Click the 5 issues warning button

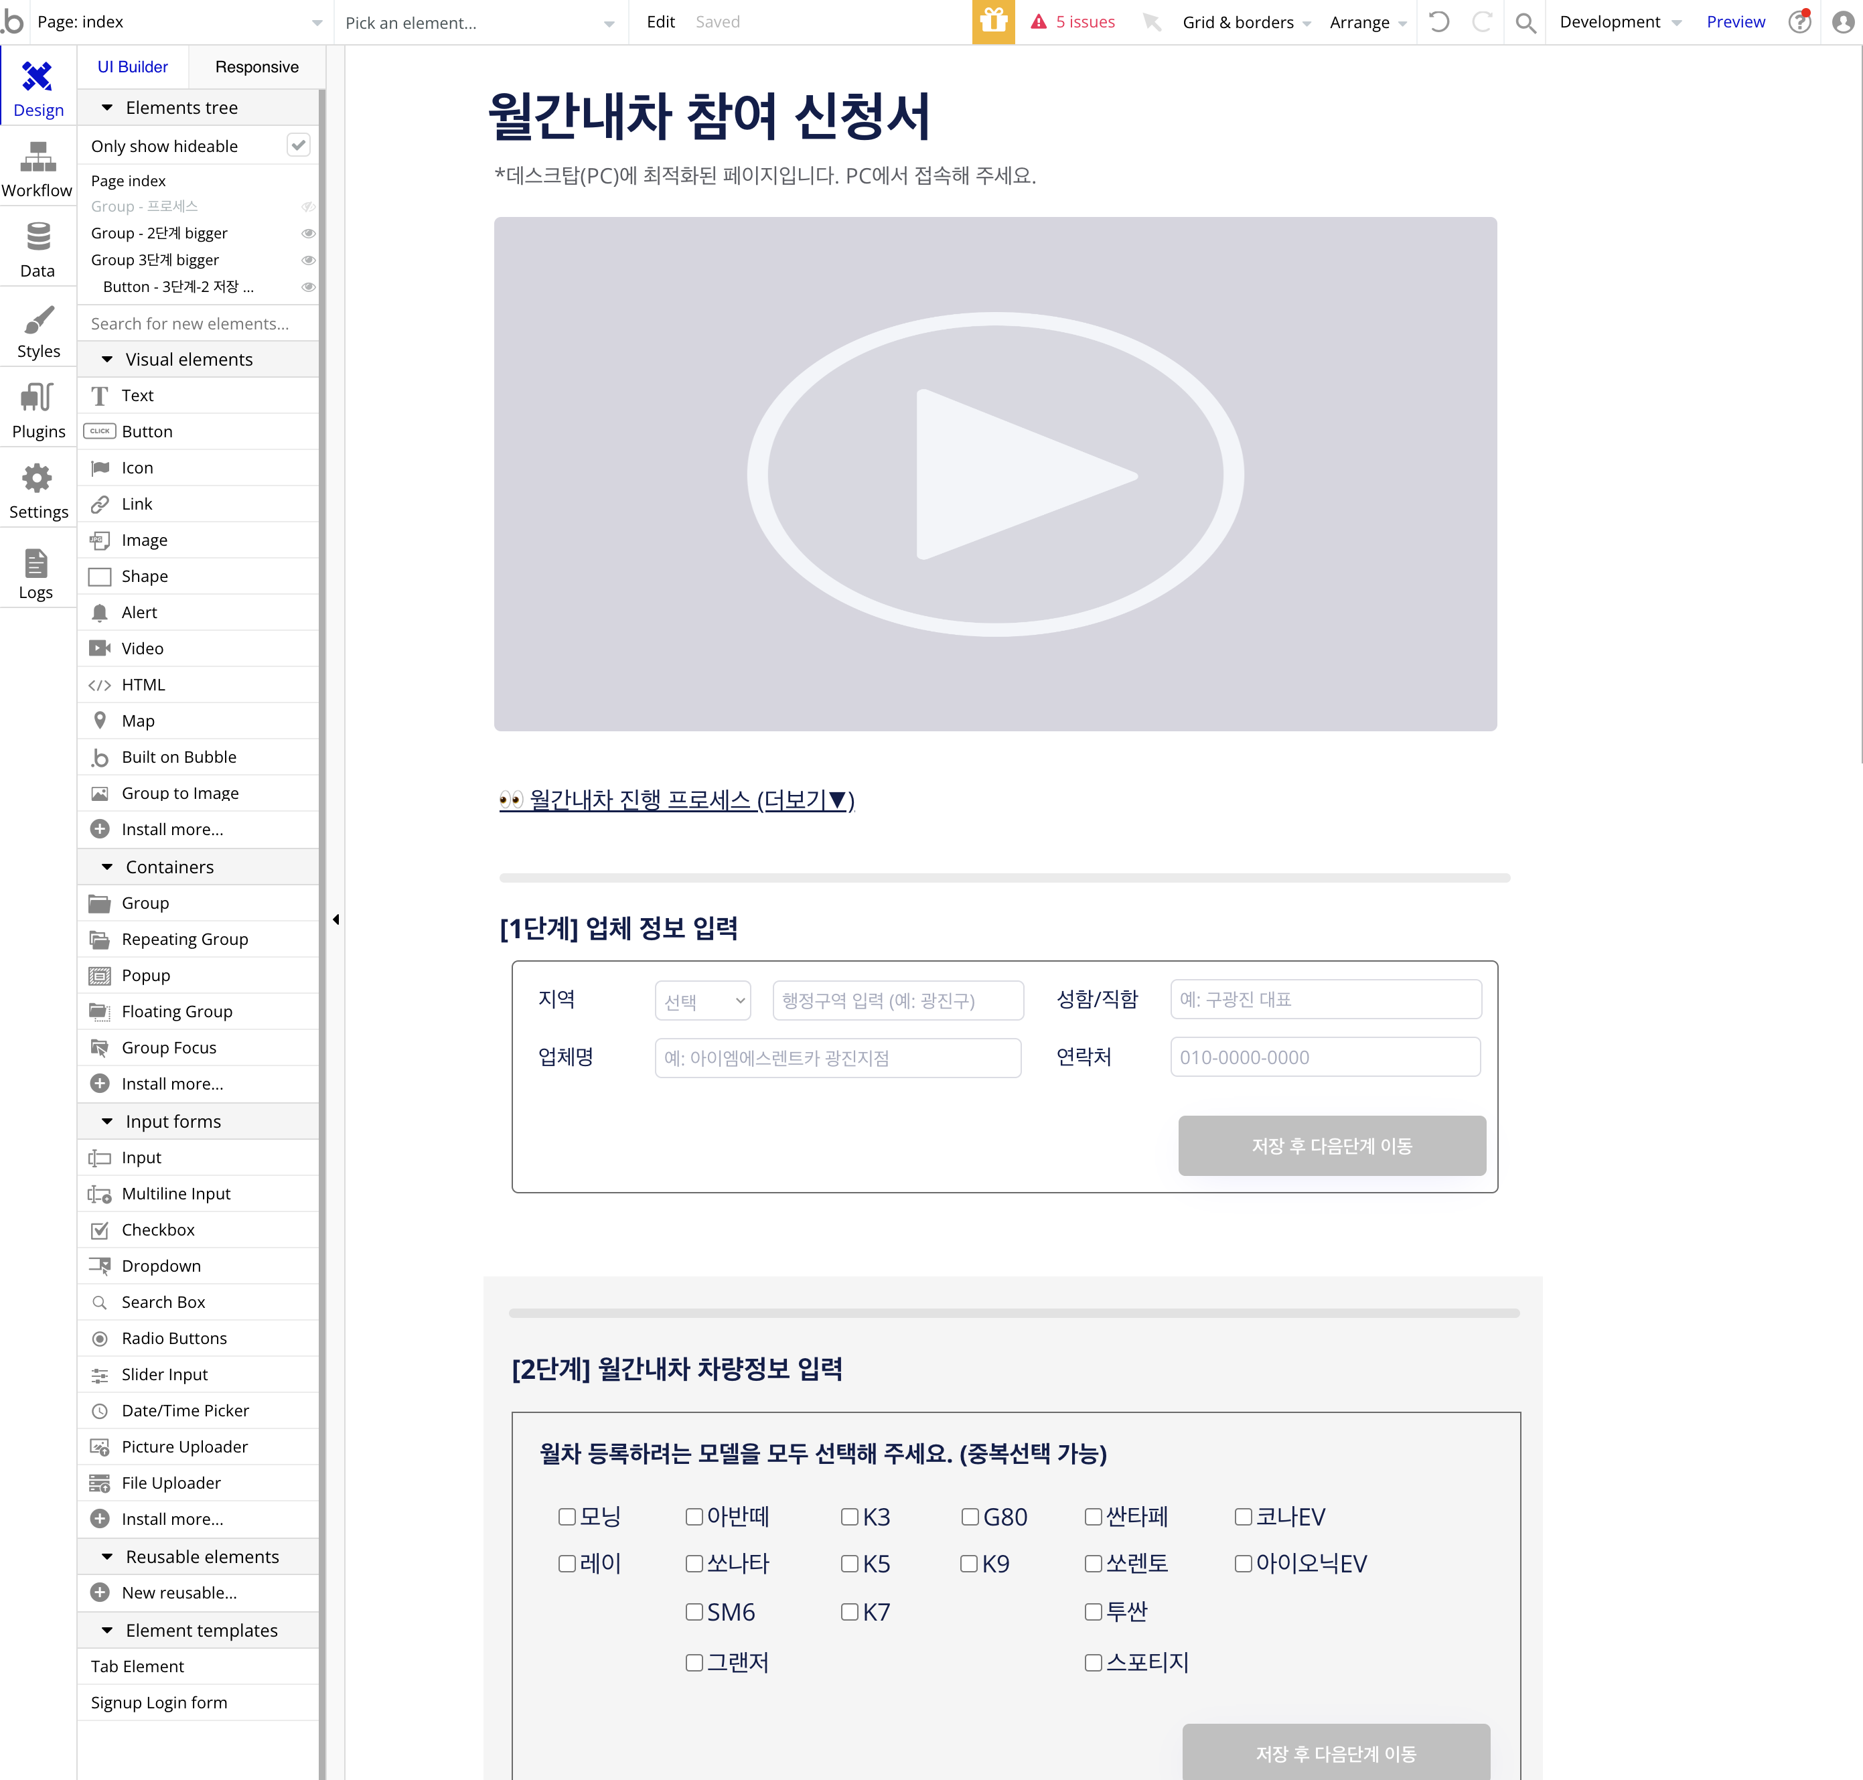click(1073, 22)
